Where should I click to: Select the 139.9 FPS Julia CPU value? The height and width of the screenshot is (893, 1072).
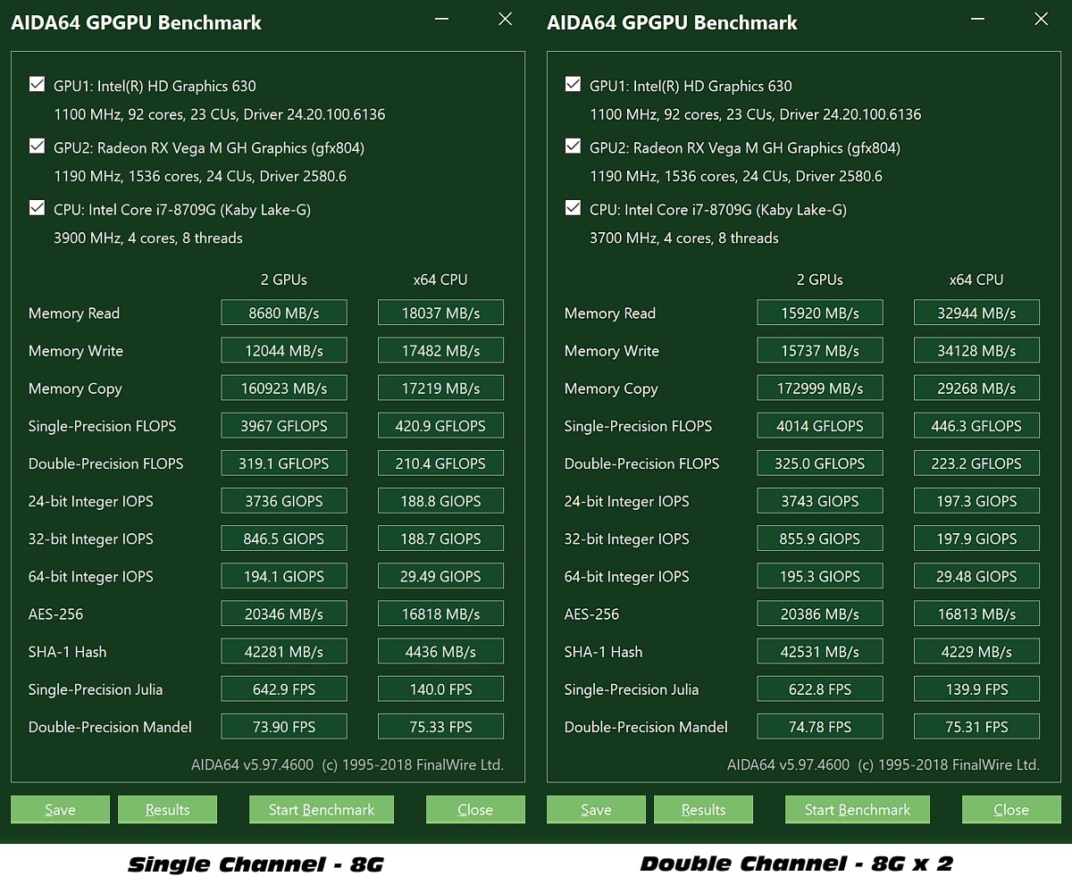tap(976, 689)
